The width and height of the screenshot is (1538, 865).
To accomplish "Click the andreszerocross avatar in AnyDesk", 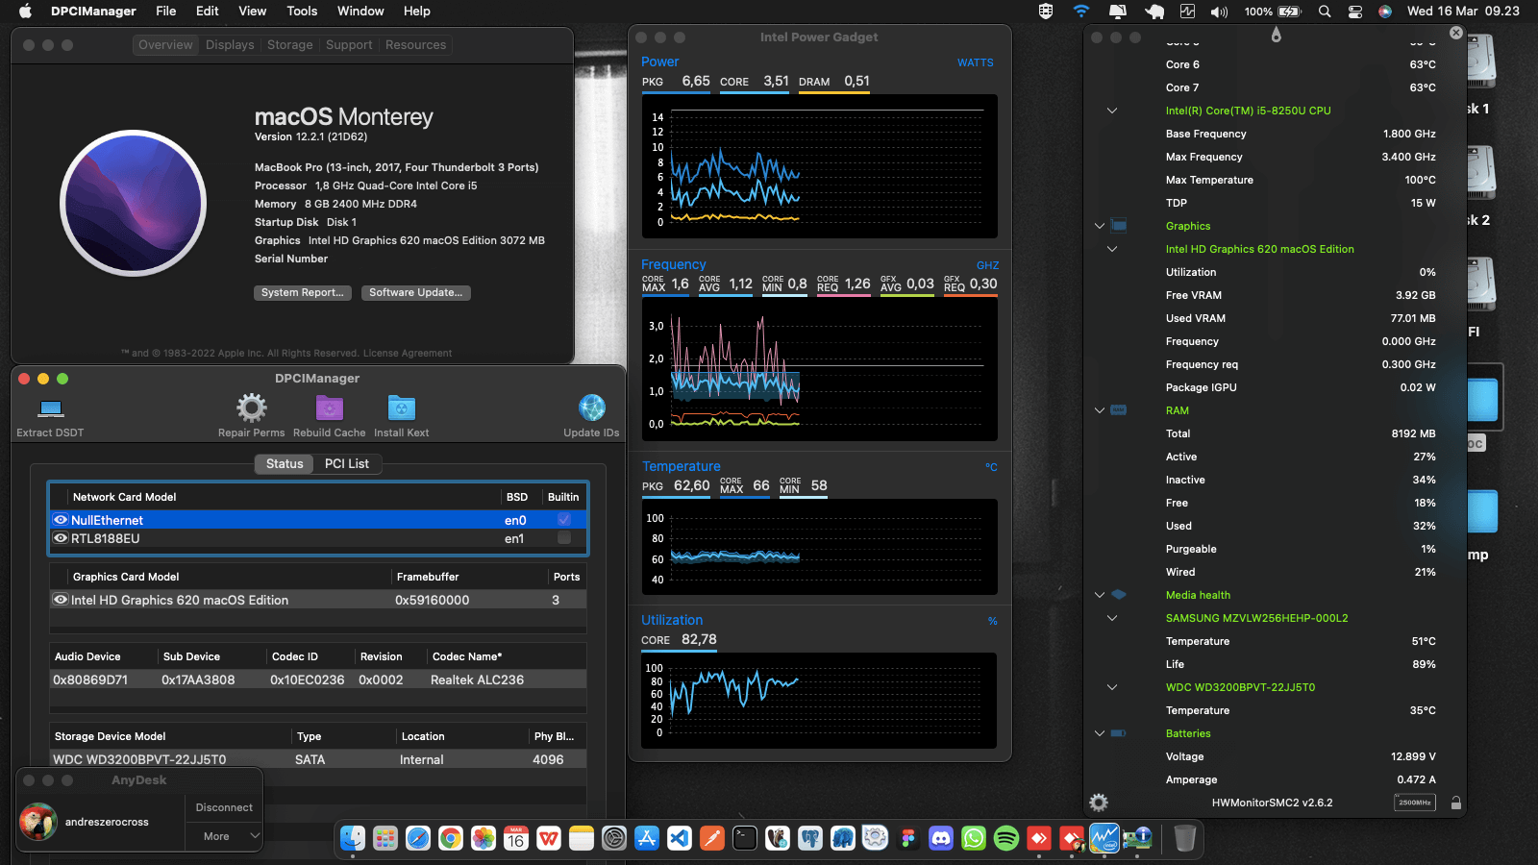I will (38, 821).
